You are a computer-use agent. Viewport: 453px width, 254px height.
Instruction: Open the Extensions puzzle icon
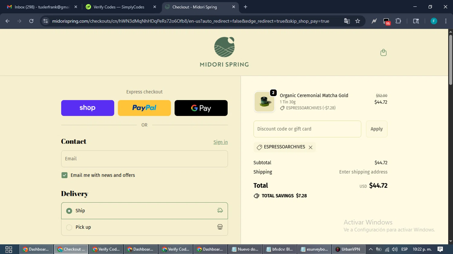click(x=398, y=21)
